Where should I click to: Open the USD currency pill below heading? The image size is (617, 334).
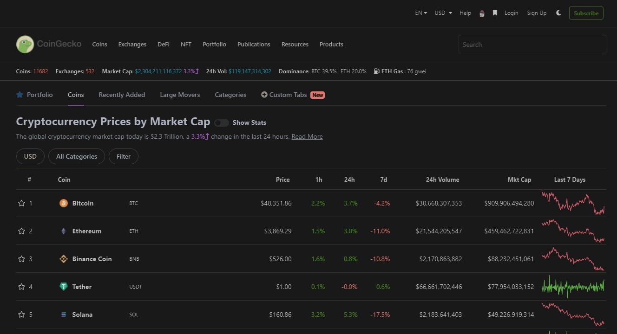[x=30, y=156]
